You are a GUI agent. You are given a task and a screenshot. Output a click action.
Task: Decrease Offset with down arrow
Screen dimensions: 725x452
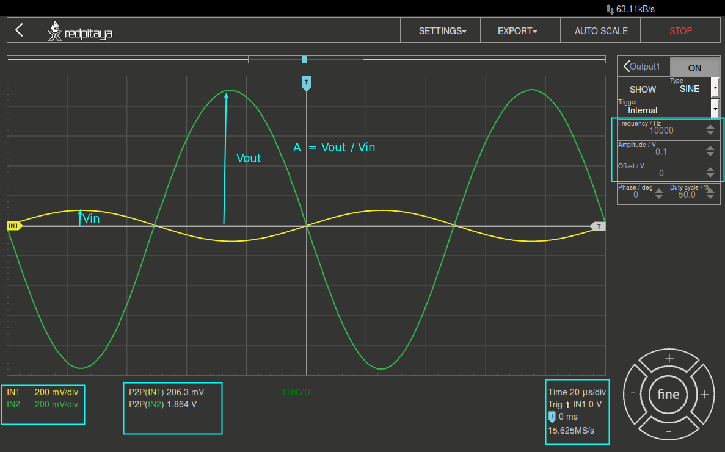click(710, 176)
